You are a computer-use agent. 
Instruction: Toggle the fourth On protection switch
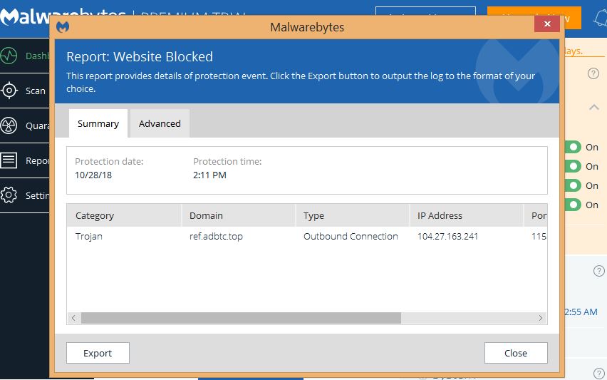coord(573,205)
